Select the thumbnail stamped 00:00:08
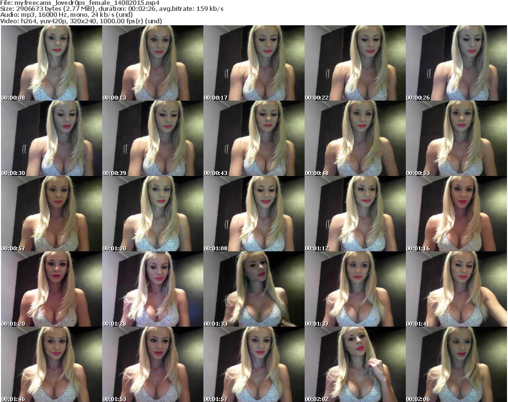 coord(52,63)
